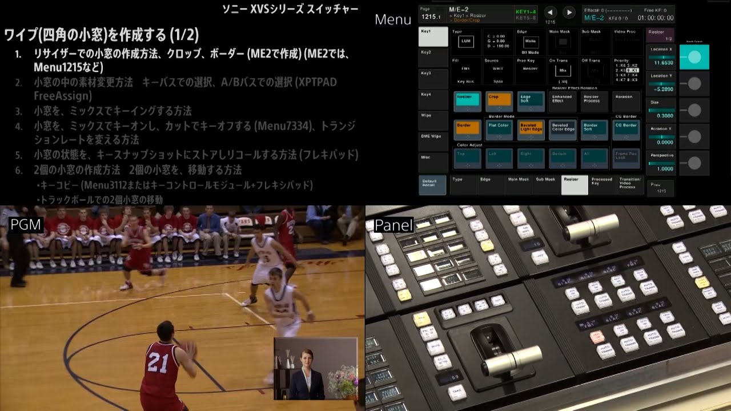Select the Location X knob
The width and height of the screenshot is (731, 411).
(x=694, y=57)
